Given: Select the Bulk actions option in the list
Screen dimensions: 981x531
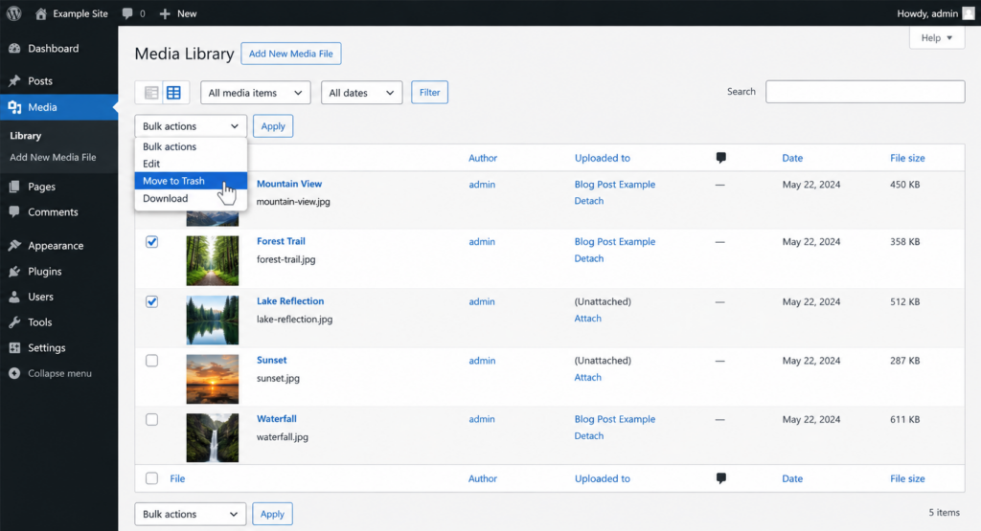Looking at the screenshot, I should [191, 146].
